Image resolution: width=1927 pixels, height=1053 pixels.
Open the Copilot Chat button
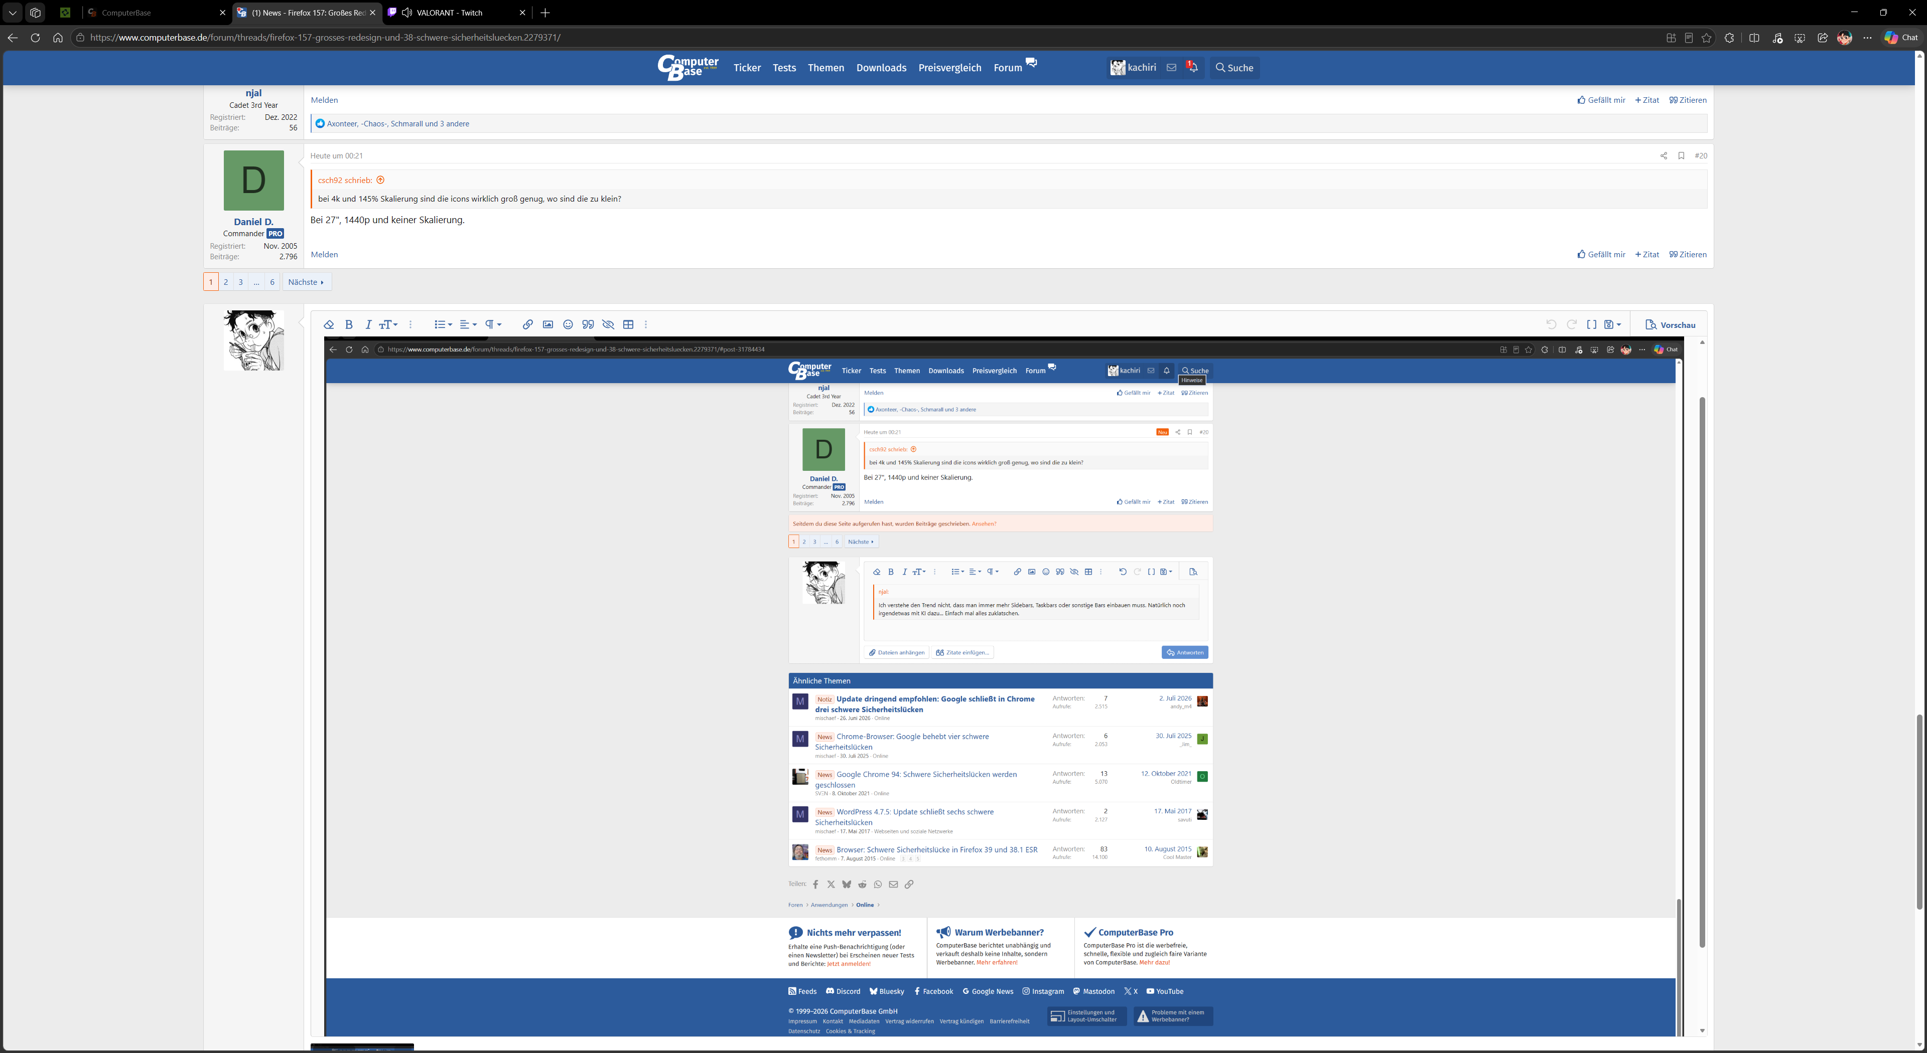pos(1901,38)
